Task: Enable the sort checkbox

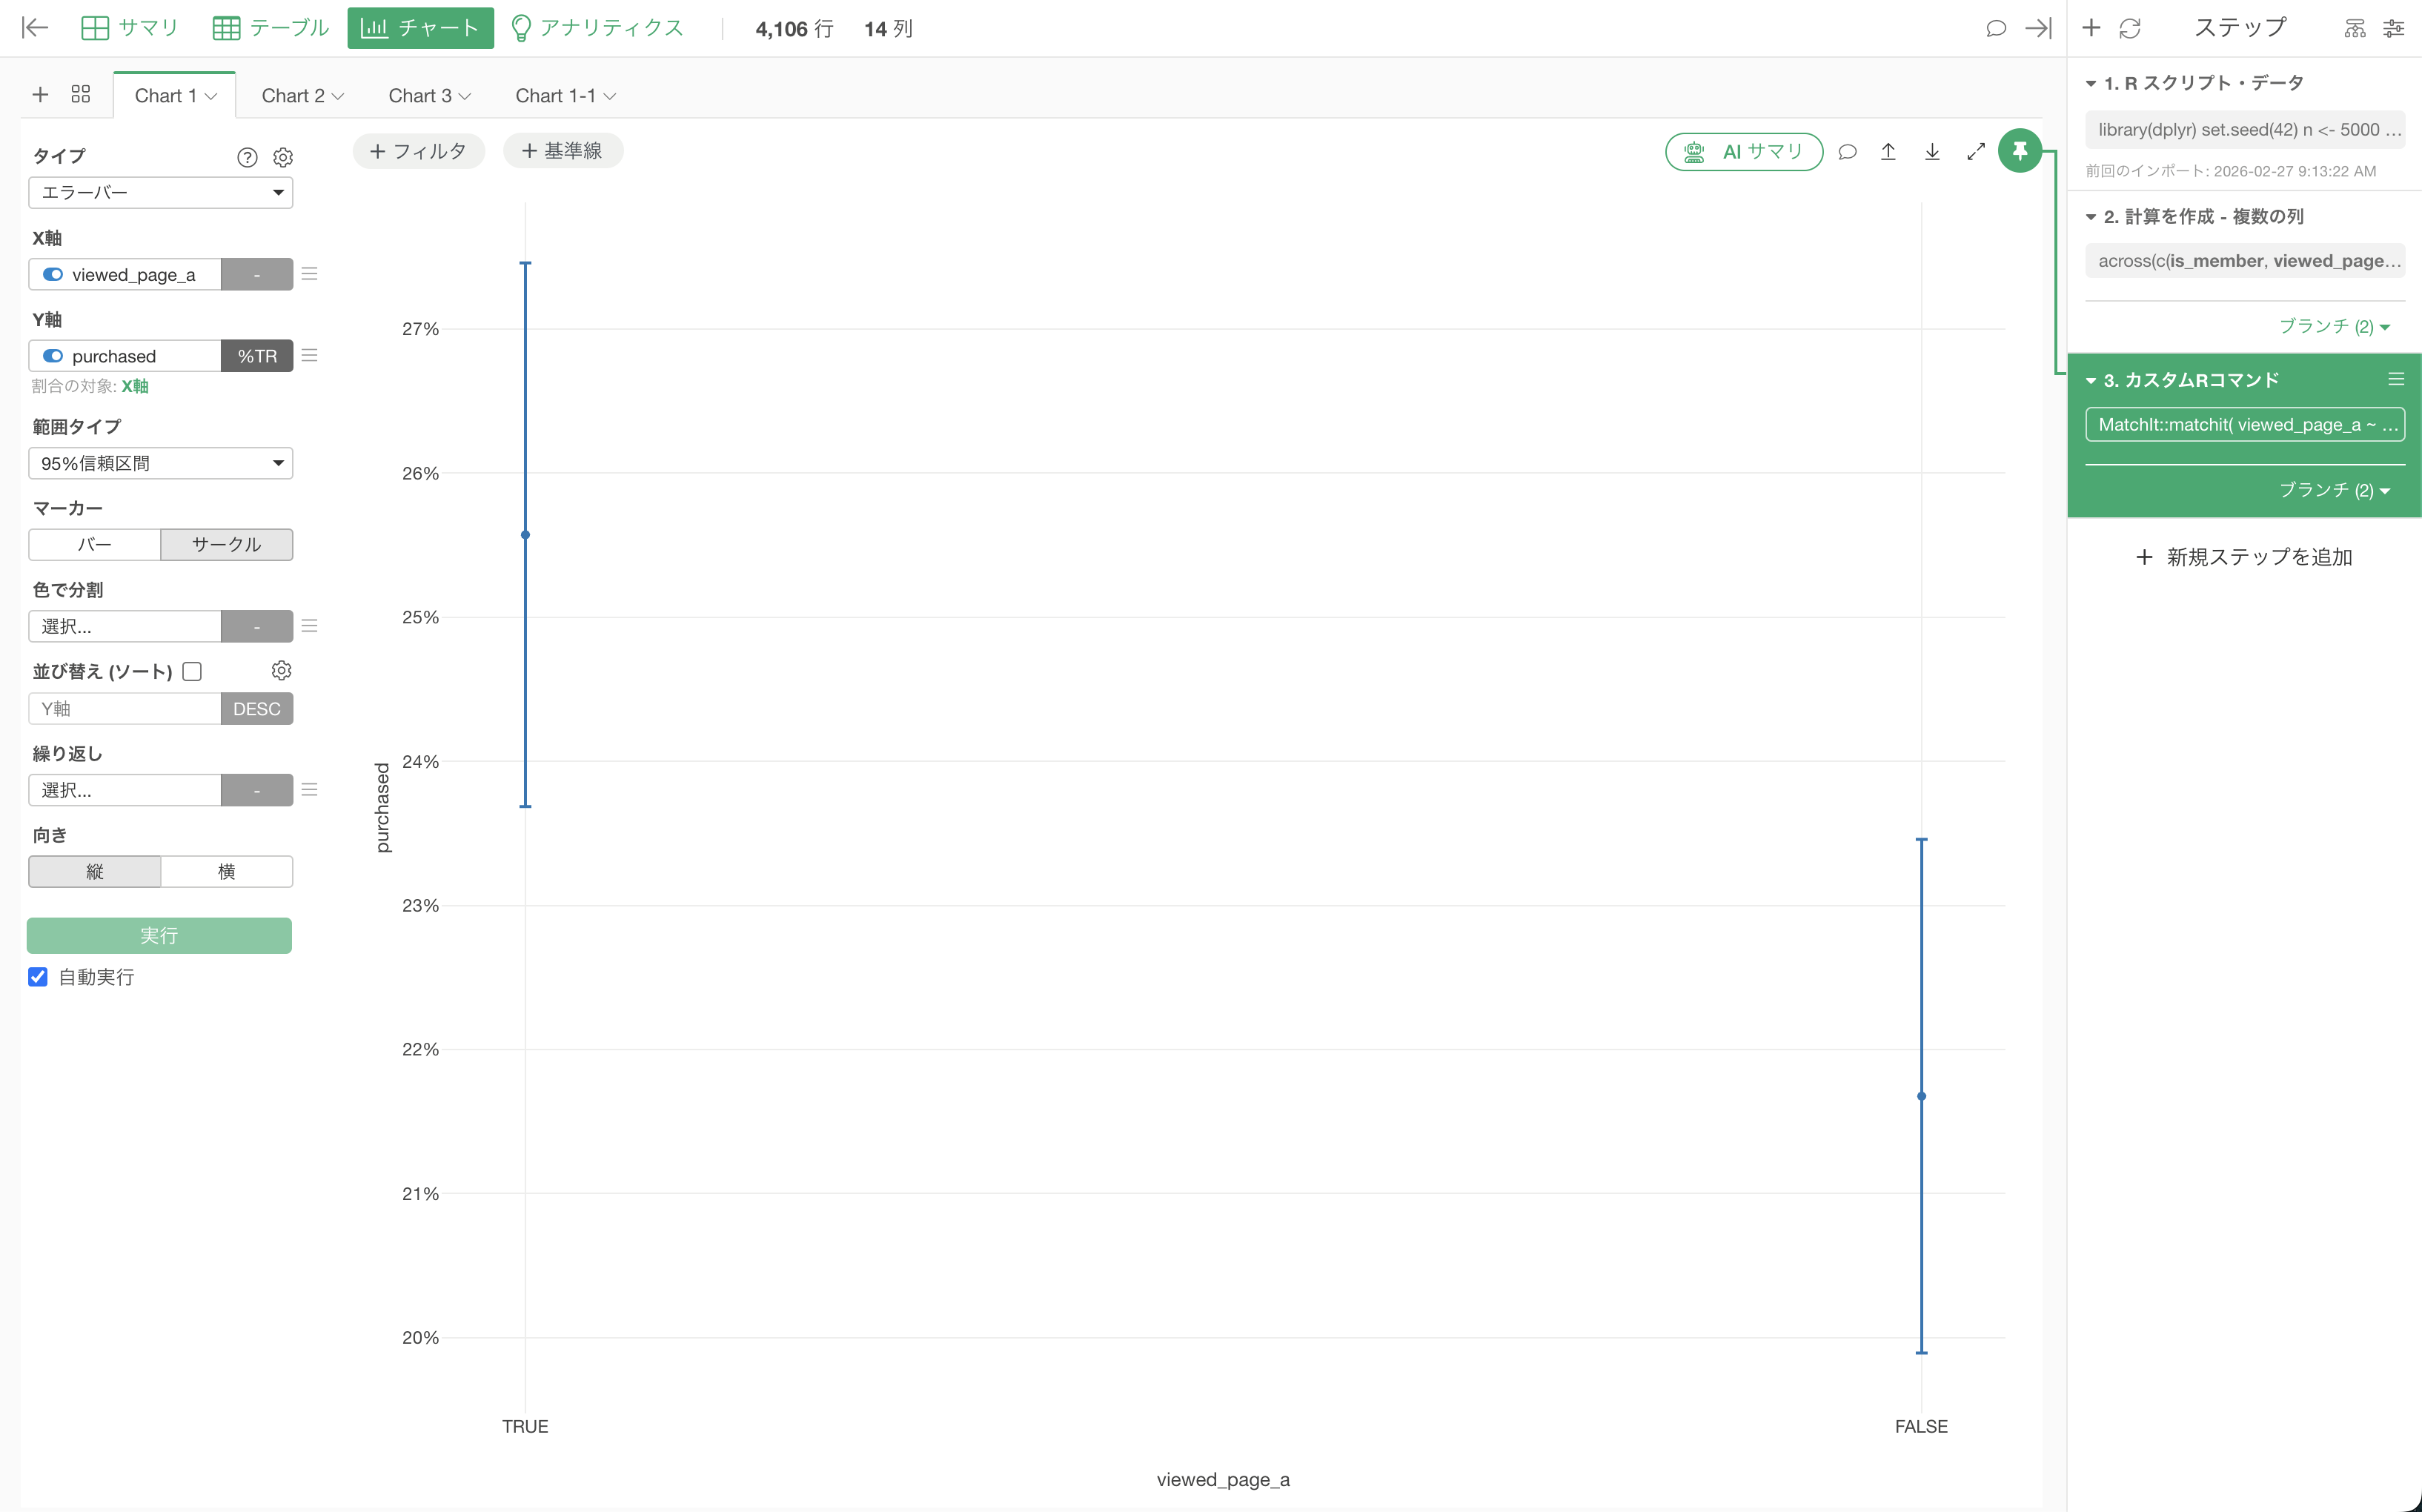Action: pos(193,671)
